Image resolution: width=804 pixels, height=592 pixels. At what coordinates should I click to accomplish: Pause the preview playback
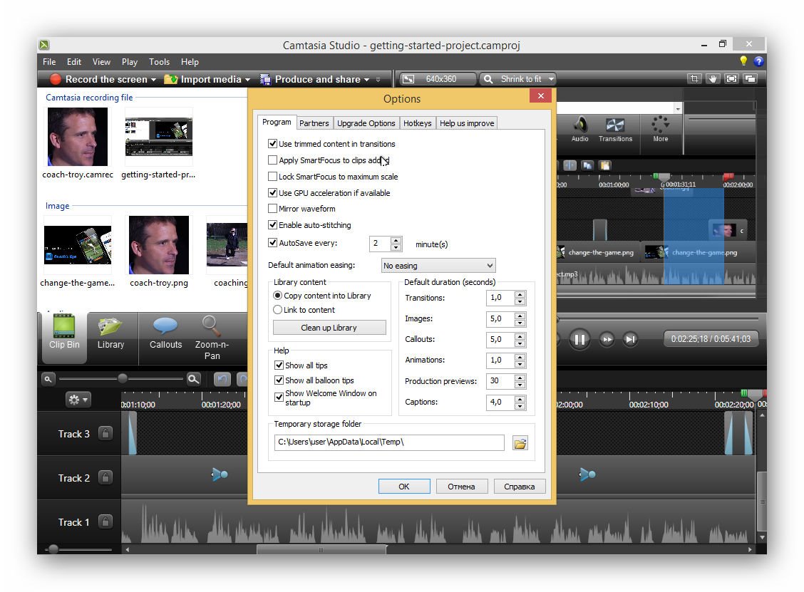click(579, 339)
